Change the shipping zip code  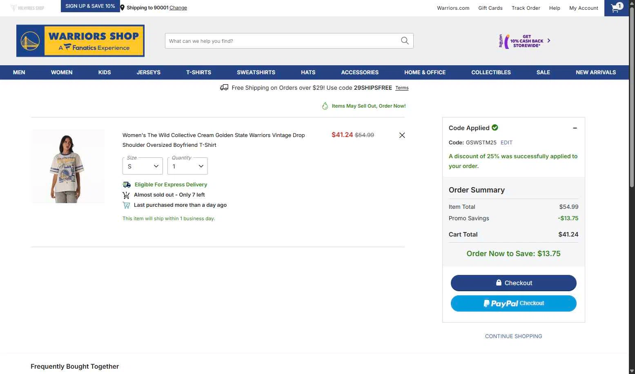coord(178,8)
